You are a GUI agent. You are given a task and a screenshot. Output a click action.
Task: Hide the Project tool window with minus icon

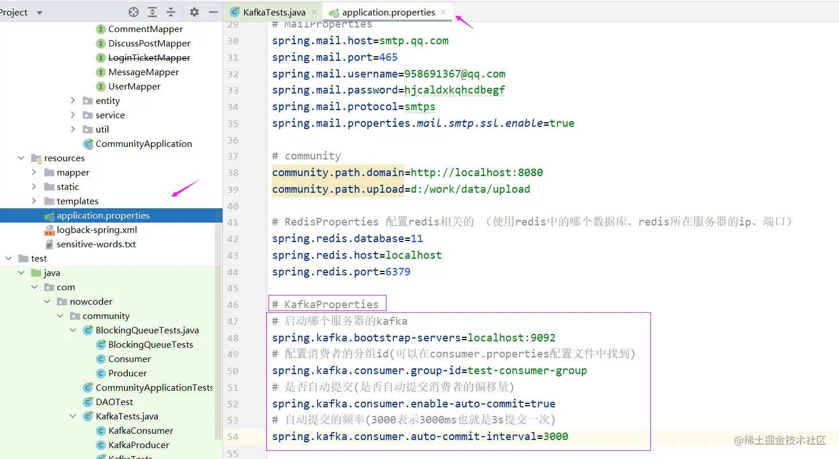(213, 12)
